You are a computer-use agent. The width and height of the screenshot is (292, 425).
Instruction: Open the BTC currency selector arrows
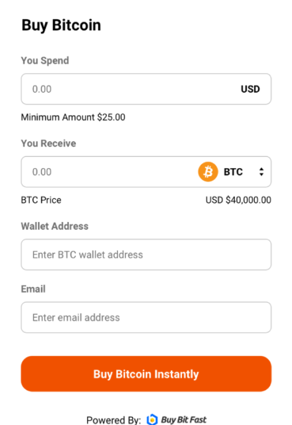pyautogui.click(x=261, y=172)
